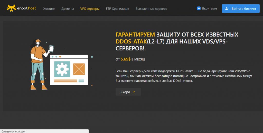Click the raccoon logo icon

11,8
